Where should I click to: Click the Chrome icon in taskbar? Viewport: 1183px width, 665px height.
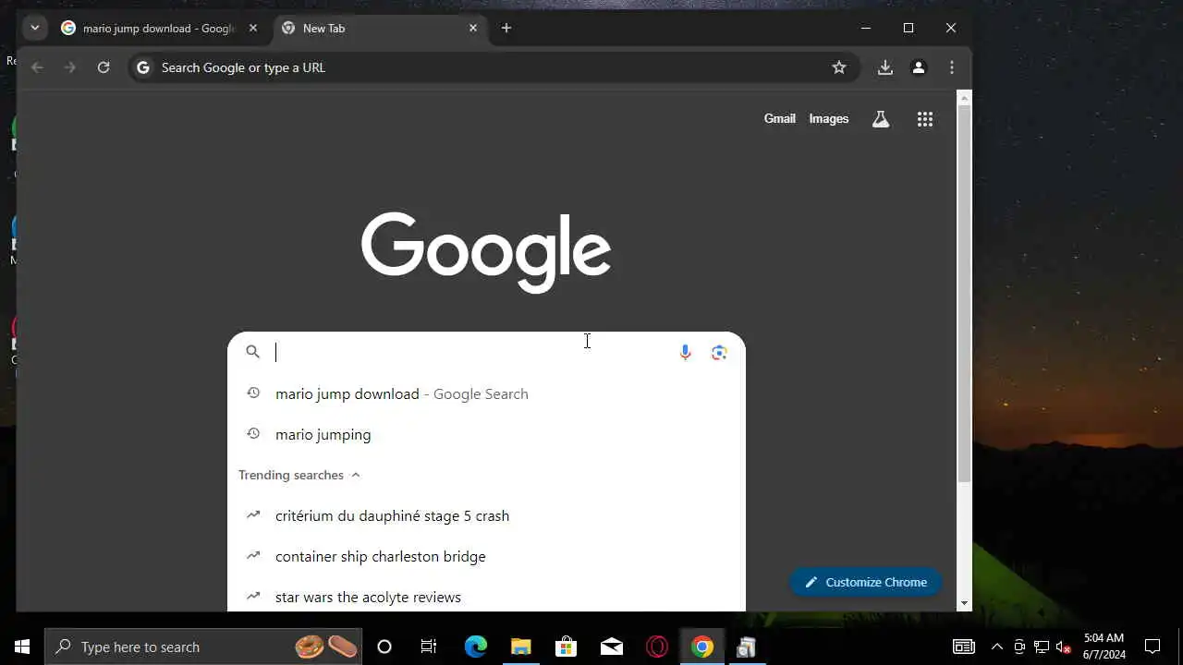click(702, 647)
